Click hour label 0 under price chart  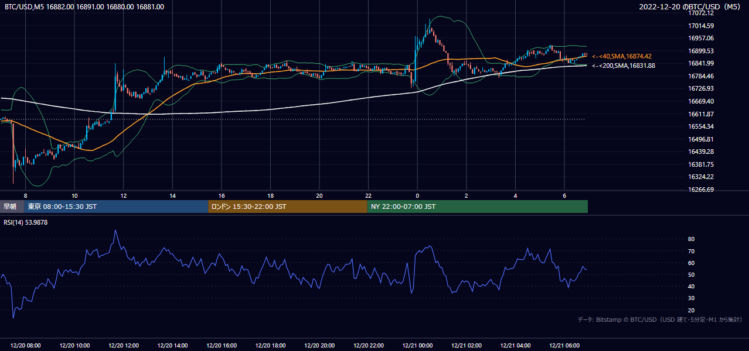tap(417, 195)
